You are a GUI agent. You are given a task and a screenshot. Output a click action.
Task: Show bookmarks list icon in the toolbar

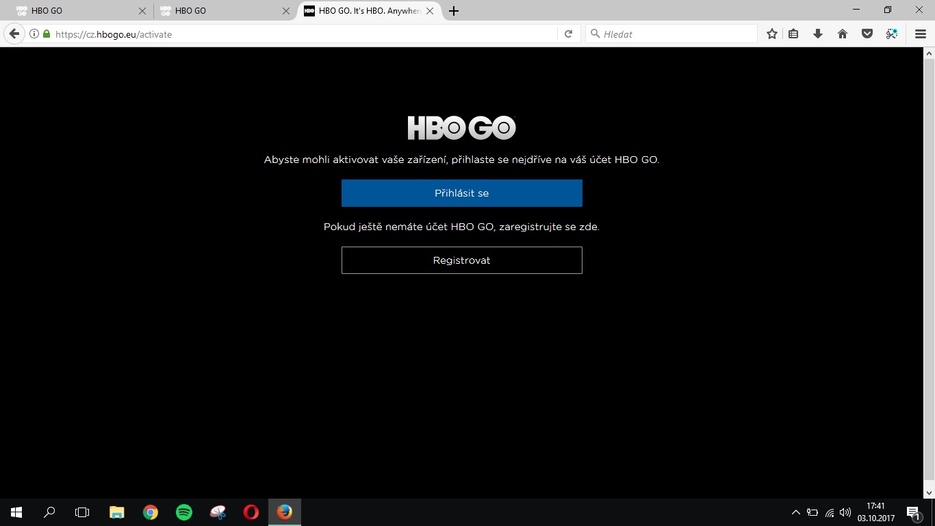(x=793, y=34)
